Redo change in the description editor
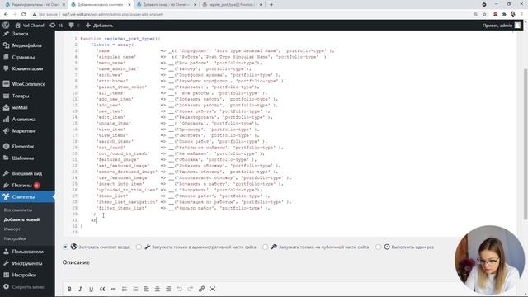Viewport: 528px width, 297px height. click(191, 289)
